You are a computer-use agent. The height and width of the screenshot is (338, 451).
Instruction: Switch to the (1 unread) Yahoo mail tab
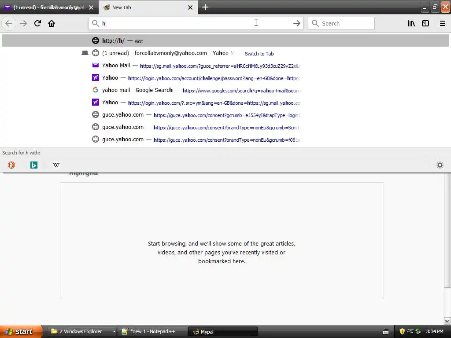click(49, 7)
